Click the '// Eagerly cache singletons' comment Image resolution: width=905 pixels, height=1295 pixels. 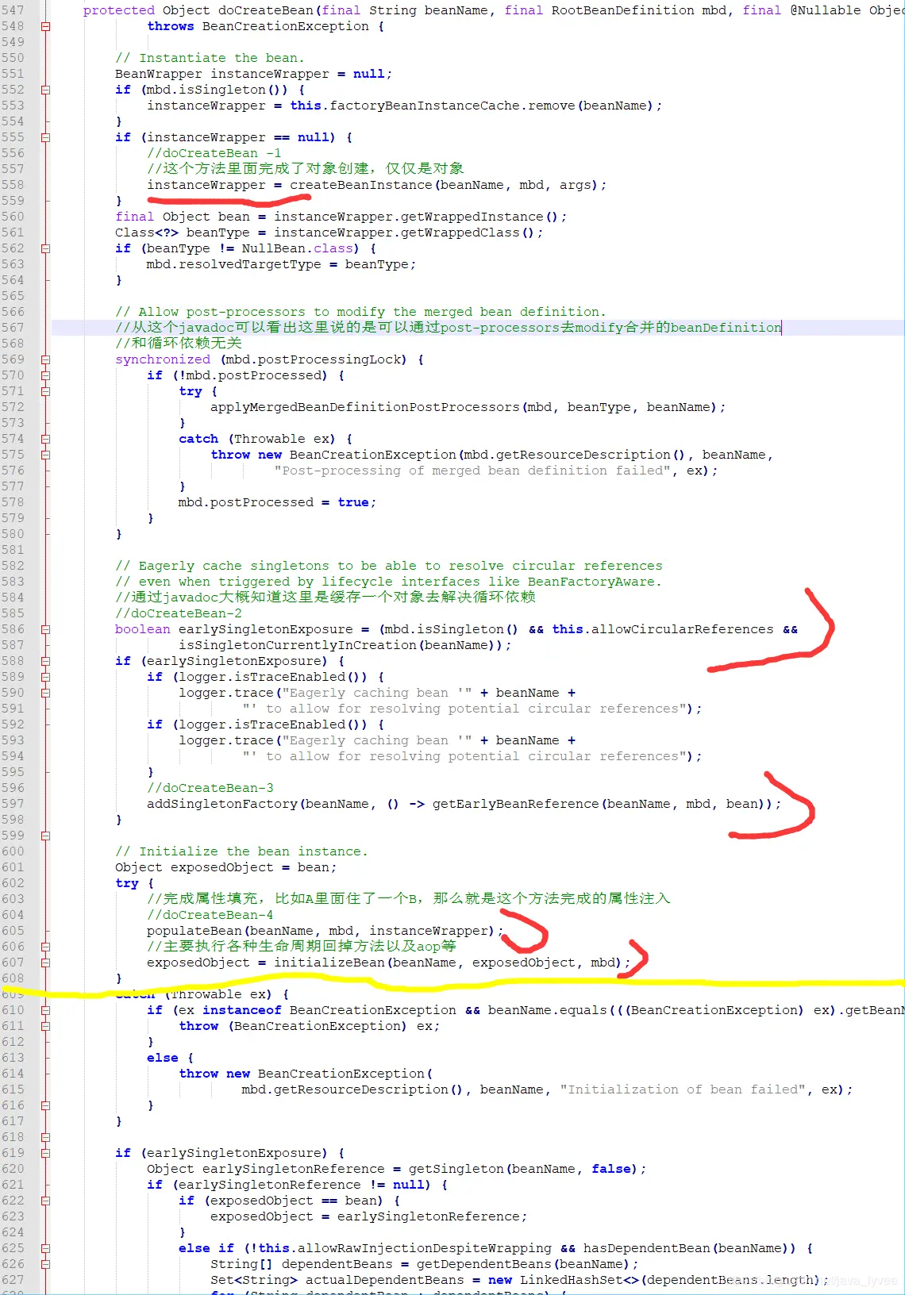(389, 566)
